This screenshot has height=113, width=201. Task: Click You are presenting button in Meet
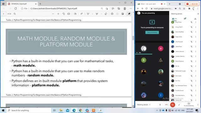189,105
